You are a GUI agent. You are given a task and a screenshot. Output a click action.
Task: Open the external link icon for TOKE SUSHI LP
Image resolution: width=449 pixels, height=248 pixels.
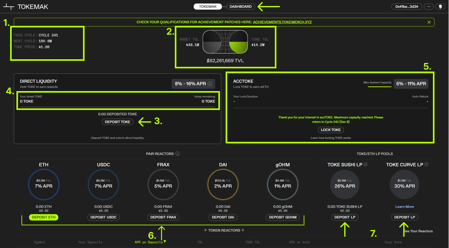(x=365, y=164)
